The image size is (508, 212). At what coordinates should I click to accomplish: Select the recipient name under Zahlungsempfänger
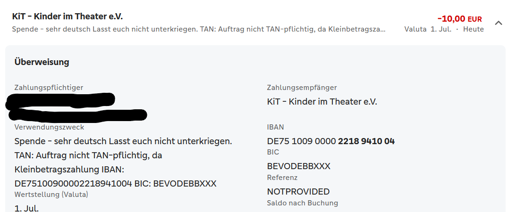[322, 101]
